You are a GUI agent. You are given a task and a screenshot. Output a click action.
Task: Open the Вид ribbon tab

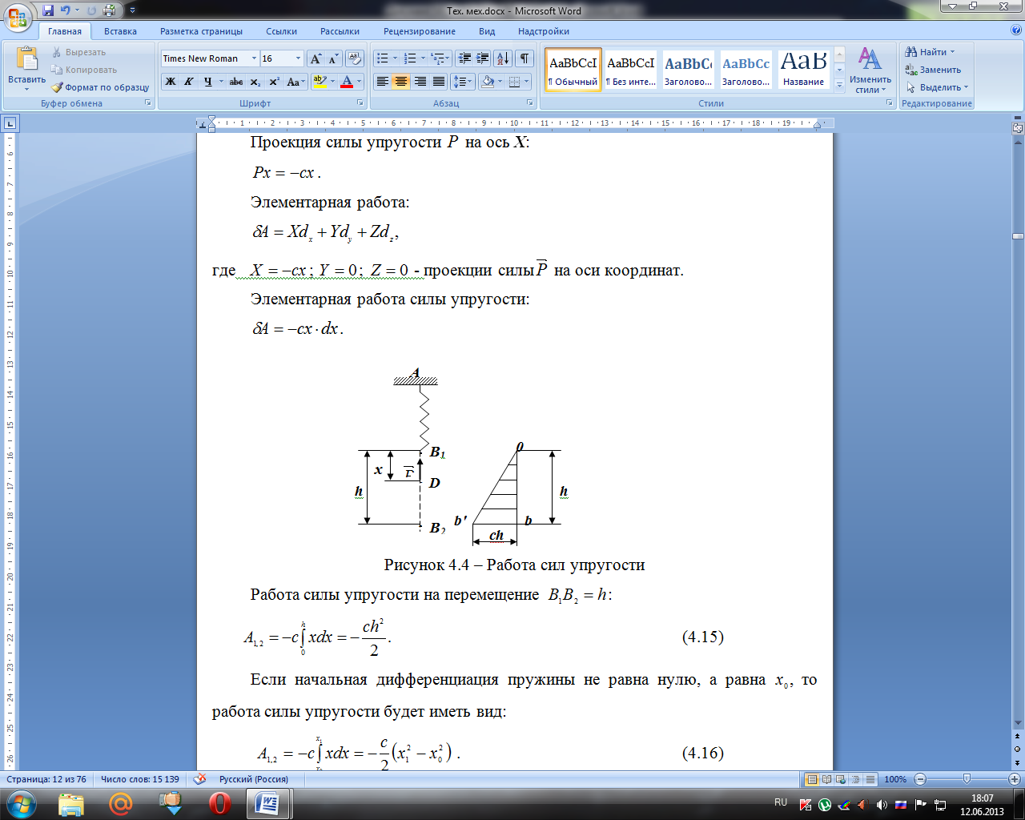(x=487, y=31)
